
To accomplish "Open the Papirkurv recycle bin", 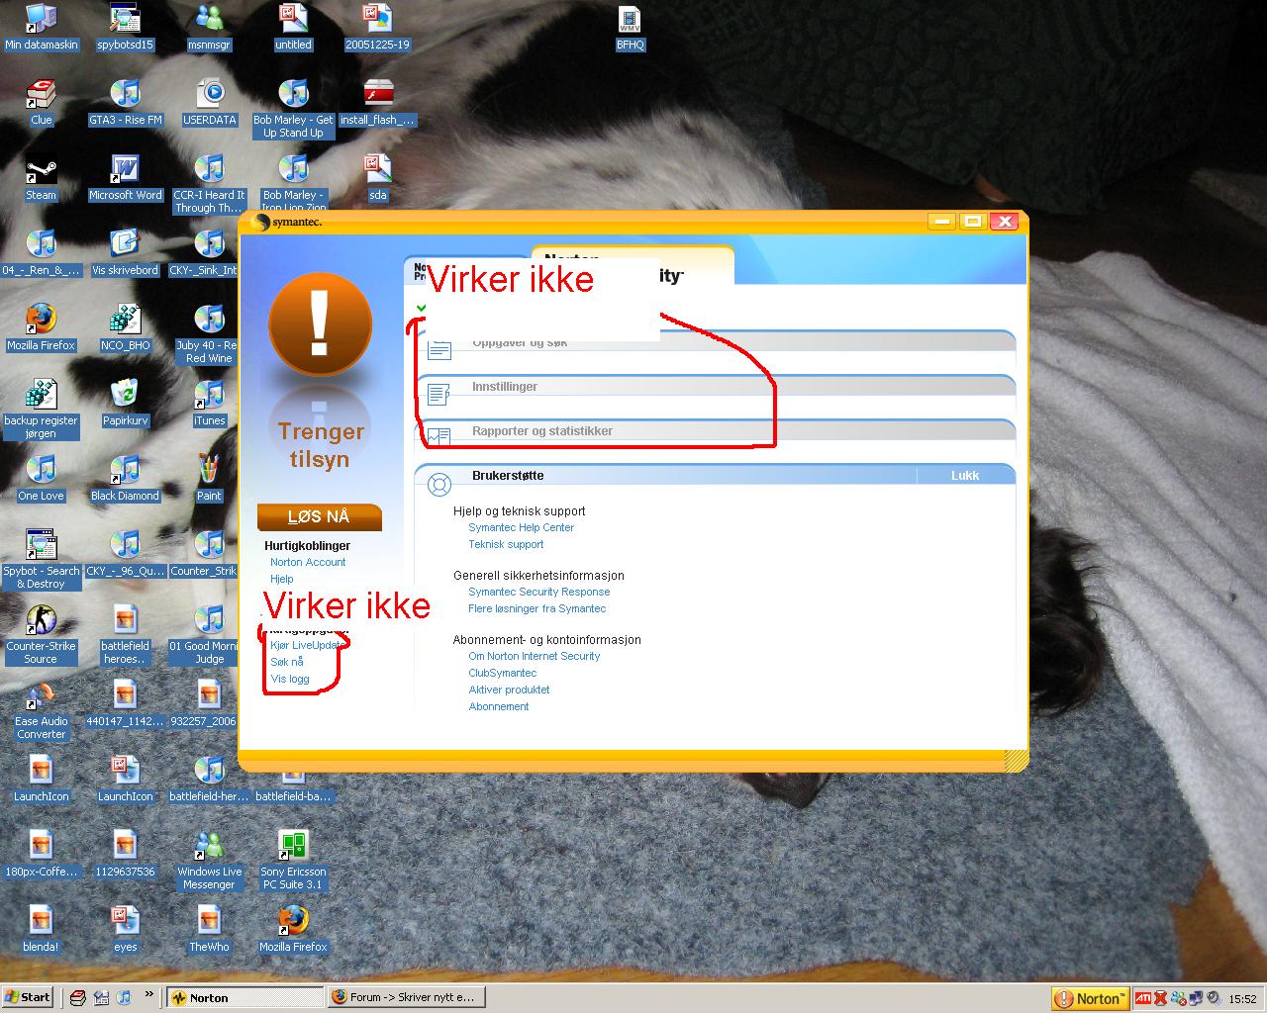I will [125, 405].
